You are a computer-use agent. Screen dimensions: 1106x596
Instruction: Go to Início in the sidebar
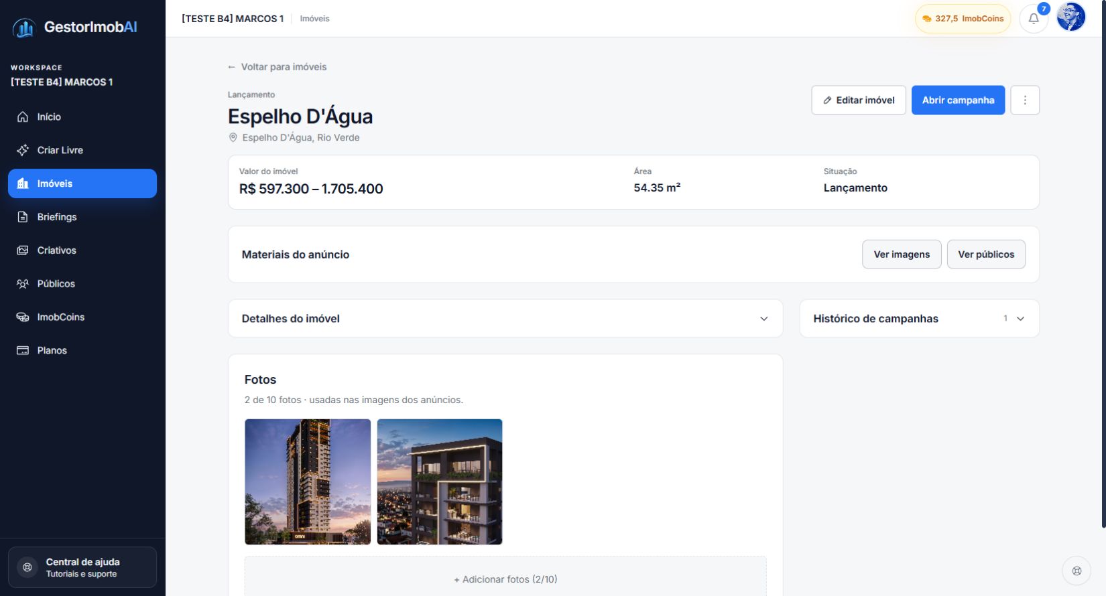coord(82,117)
